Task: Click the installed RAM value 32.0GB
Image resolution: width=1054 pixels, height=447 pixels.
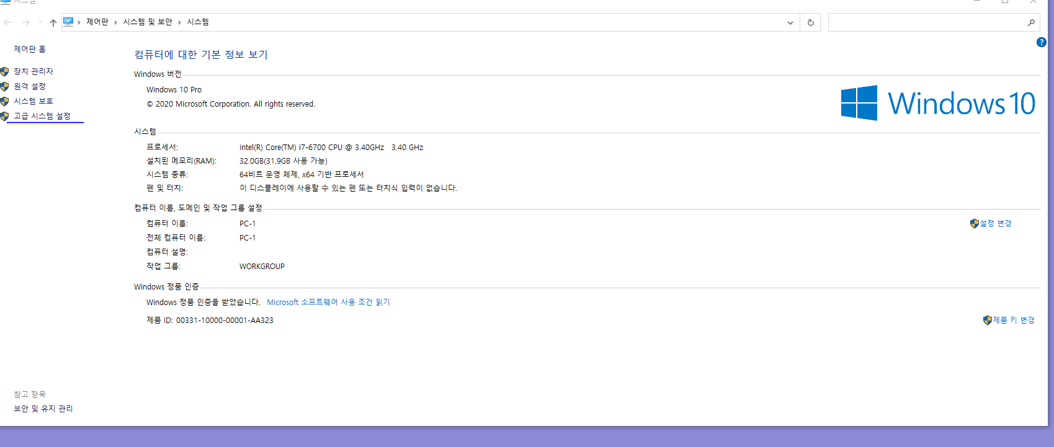Action: pos(284,161)
